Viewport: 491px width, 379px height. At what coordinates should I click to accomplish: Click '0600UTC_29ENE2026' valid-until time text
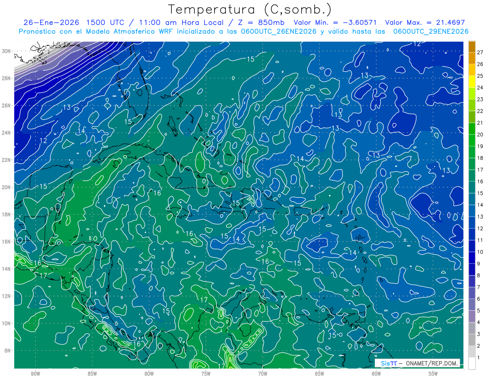click(431, 31)
